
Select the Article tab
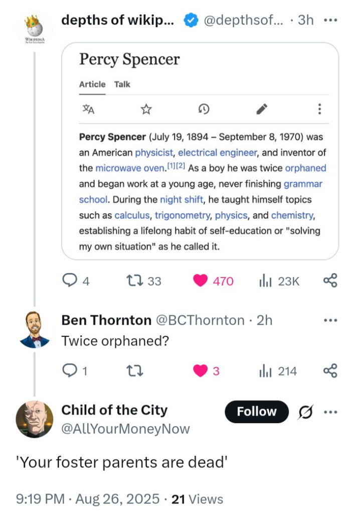point(92,84)
